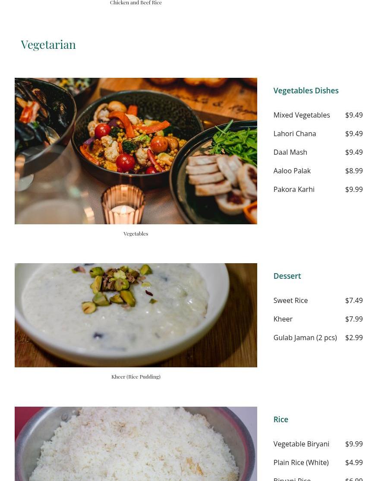Click the Dessert category heading

click(x=287, y=276)
